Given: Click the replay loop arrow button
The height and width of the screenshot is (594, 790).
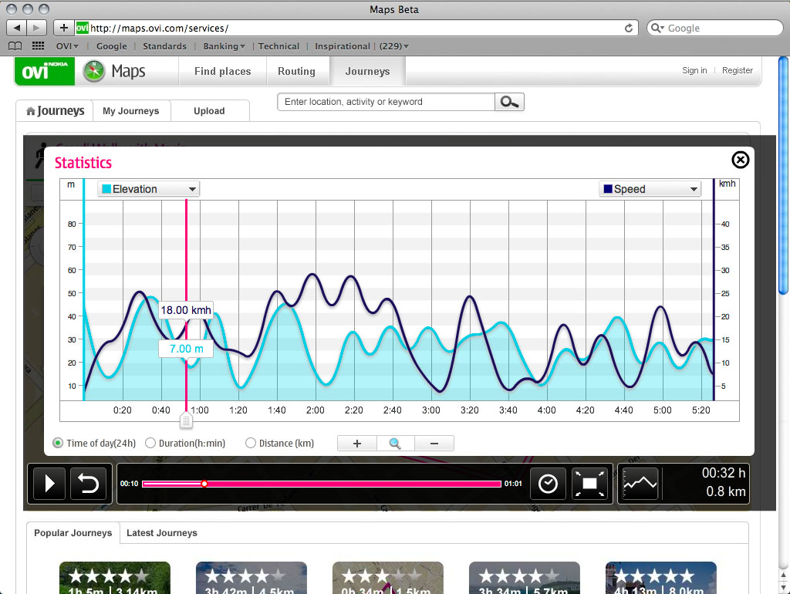Looking at the screenshot, I should (x=89, y=484).
